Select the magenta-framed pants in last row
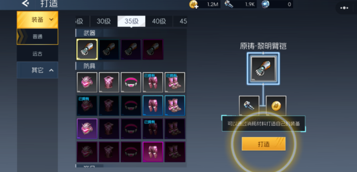 (153, 152)
